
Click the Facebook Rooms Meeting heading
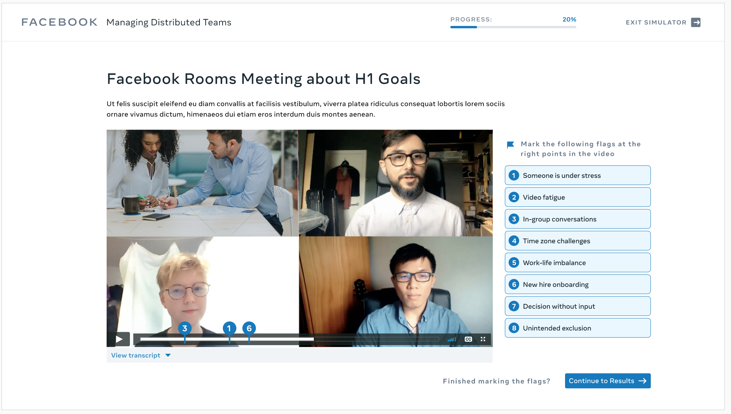coord(263,79)
